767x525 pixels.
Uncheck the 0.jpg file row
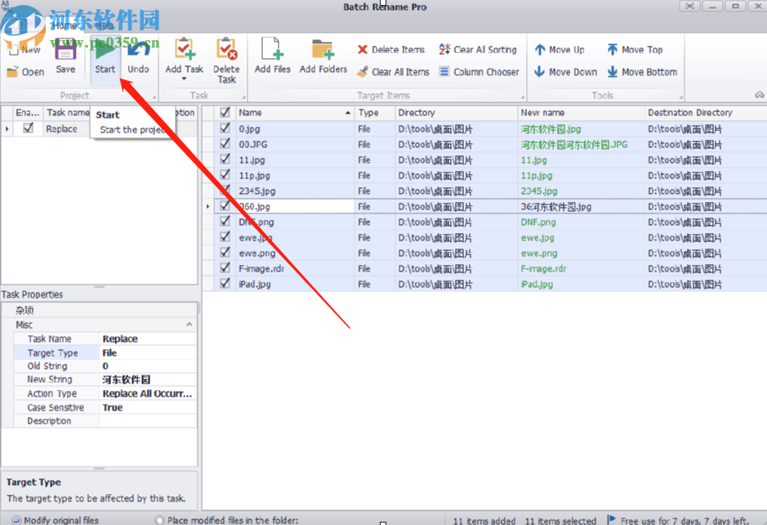pyautogui.click(x=225, y=128)
